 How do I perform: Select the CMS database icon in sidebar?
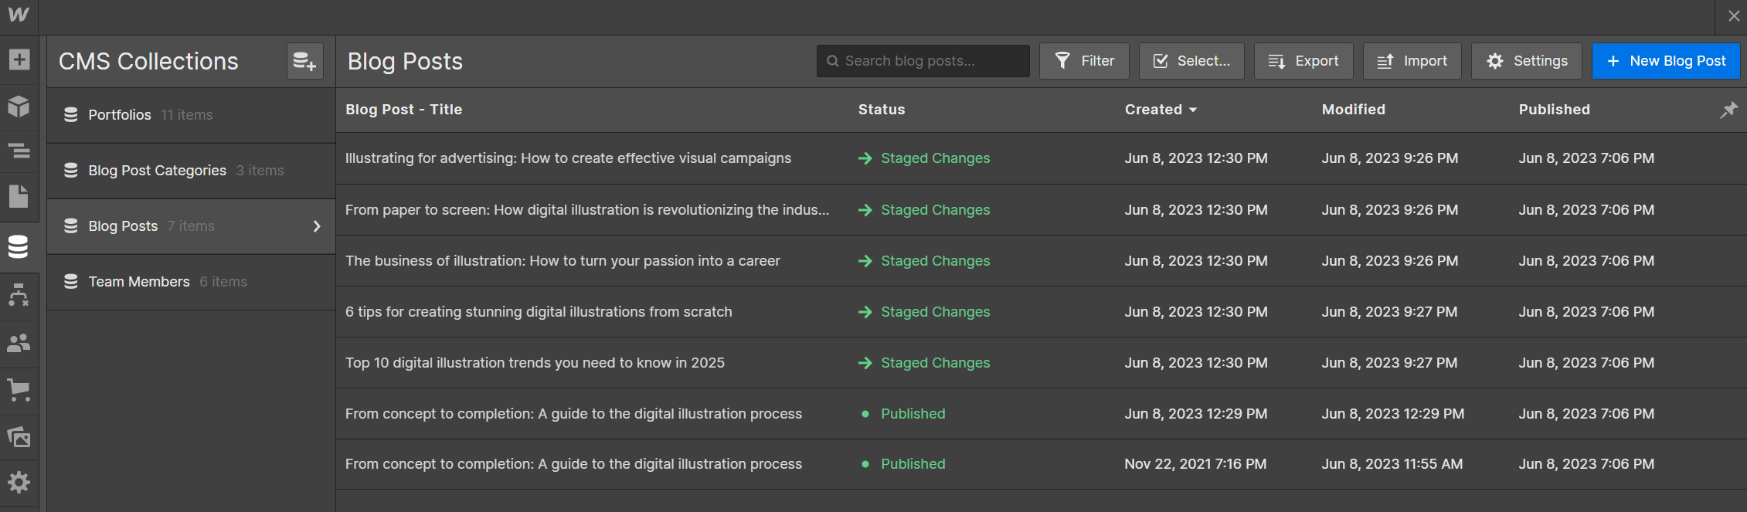[19, 246]
